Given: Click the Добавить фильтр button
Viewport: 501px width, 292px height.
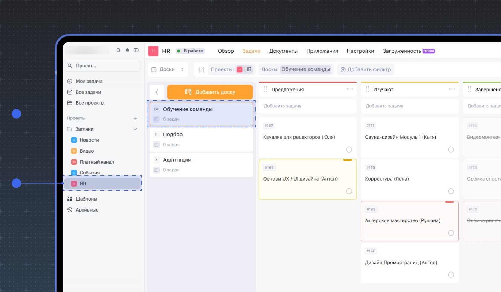Looking at the screenshot, I should pyautogui.click(x=366, y=69).
